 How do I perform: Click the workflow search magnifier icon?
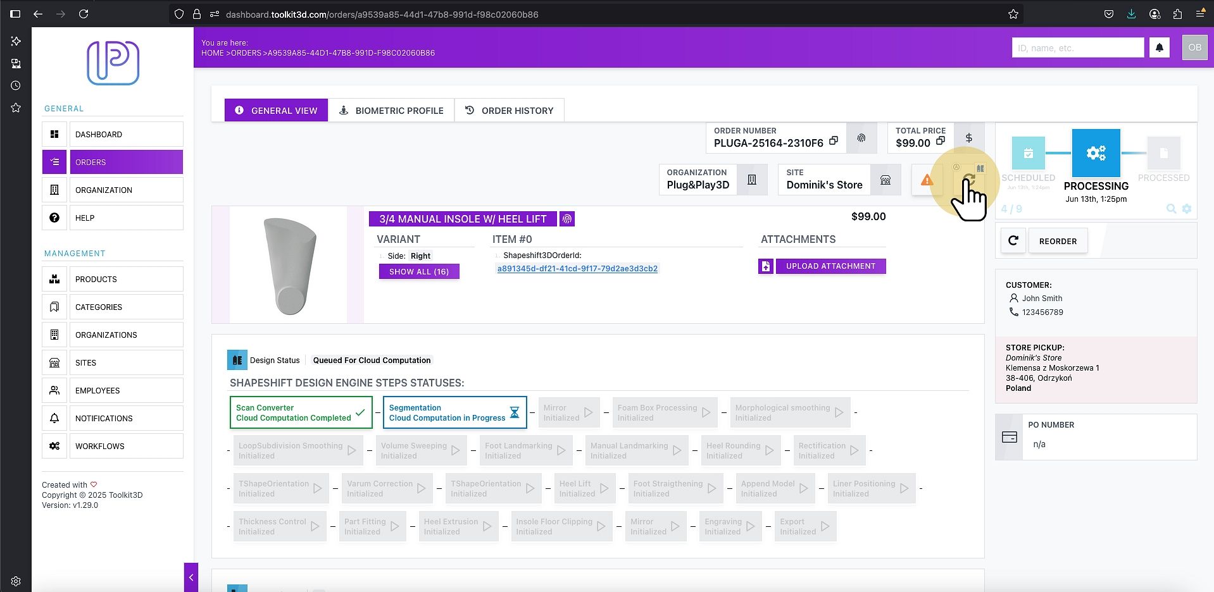1172,209
